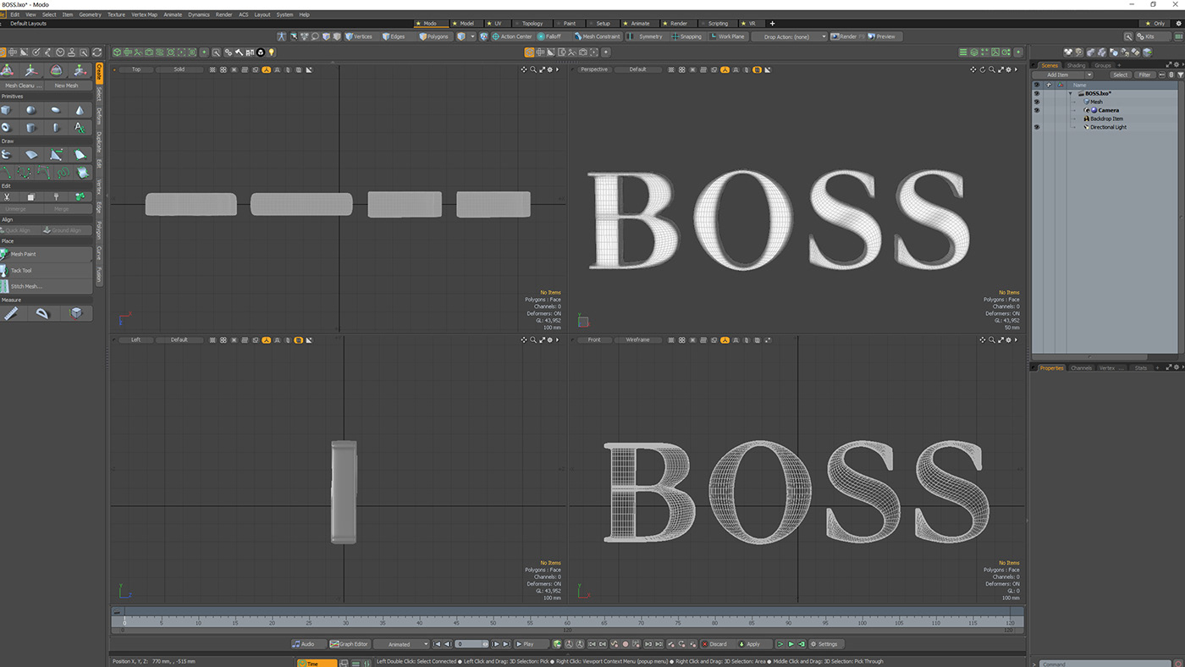Click the light bulb icon in toolbar
This screenshot has width=1185, height=667.
pos(272,52)
